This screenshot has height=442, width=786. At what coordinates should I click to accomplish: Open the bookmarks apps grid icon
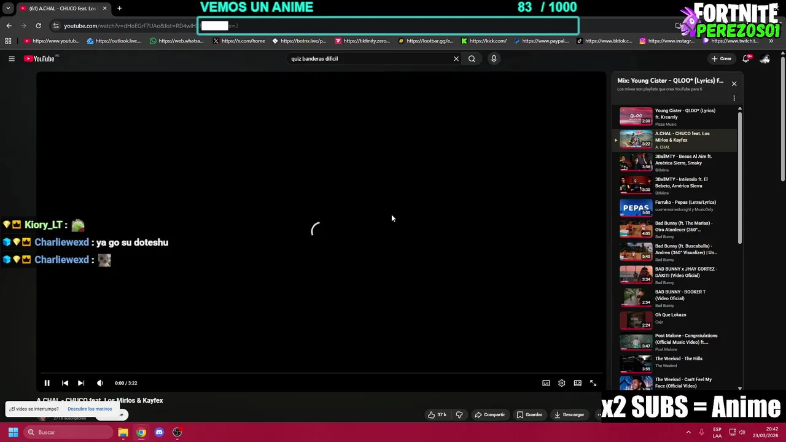tap(8, 41)
